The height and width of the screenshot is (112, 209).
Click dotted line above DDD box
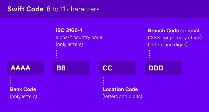pos(149,54)
